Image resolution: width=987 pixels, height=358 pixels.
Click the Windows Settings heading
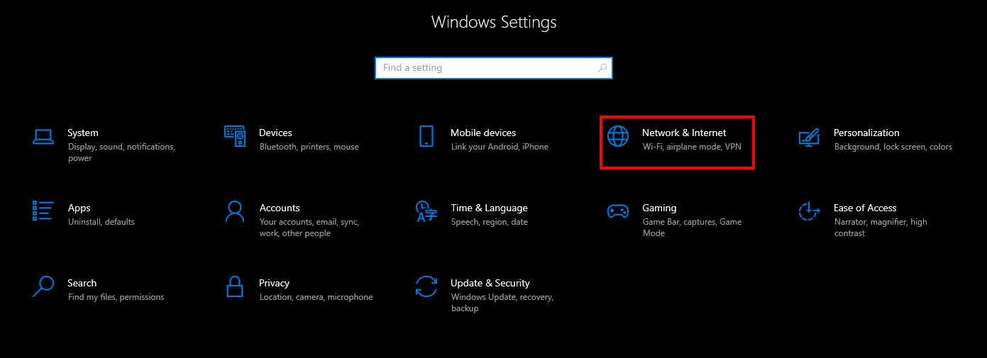[494, 22]
